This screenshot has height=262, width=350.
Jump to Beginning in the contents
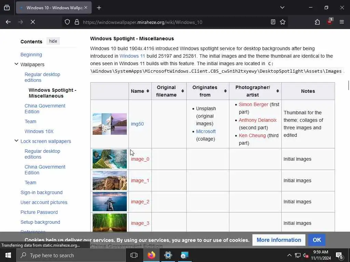click(31, 55)
